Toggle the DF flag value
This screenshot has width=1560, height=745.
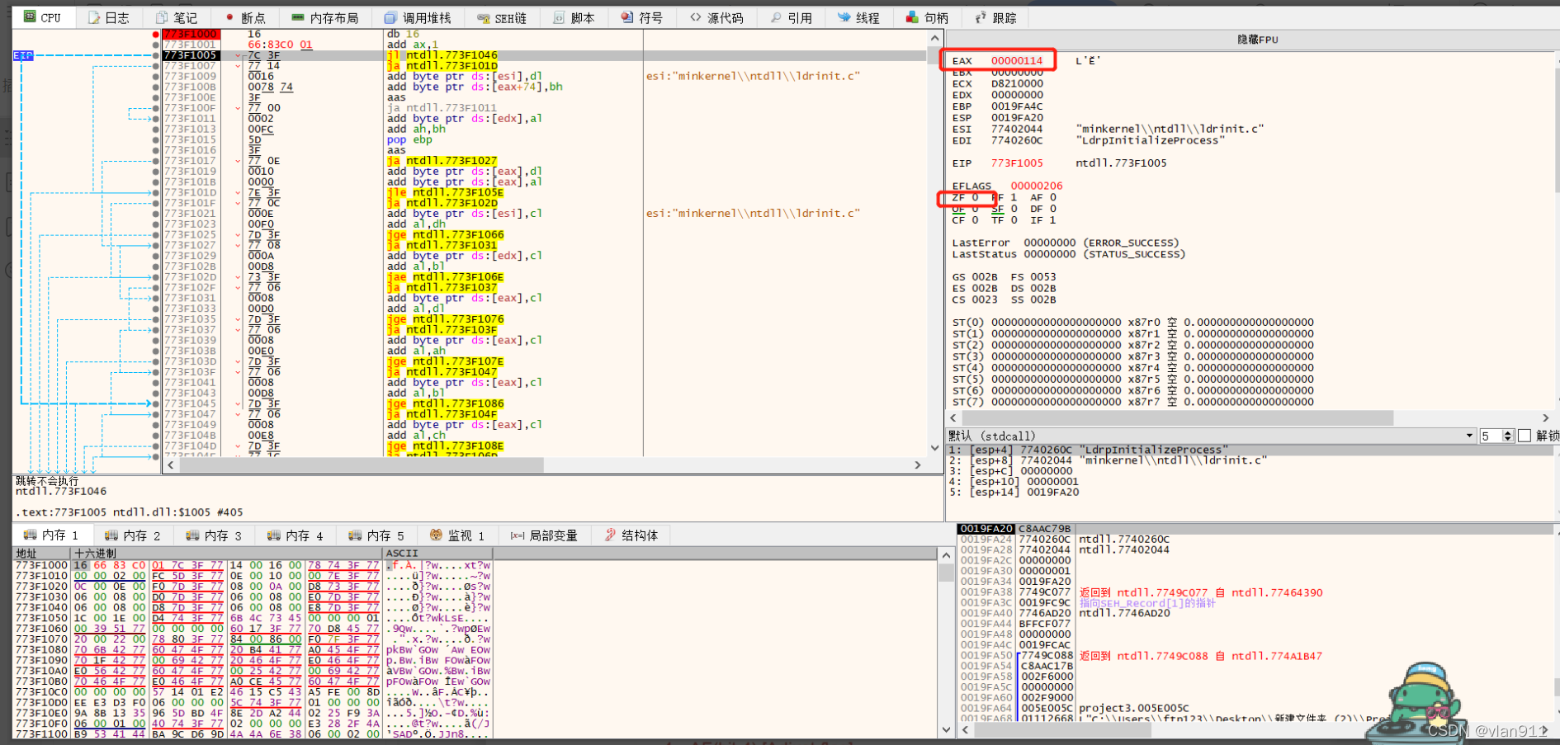[x=1052, y=209]
